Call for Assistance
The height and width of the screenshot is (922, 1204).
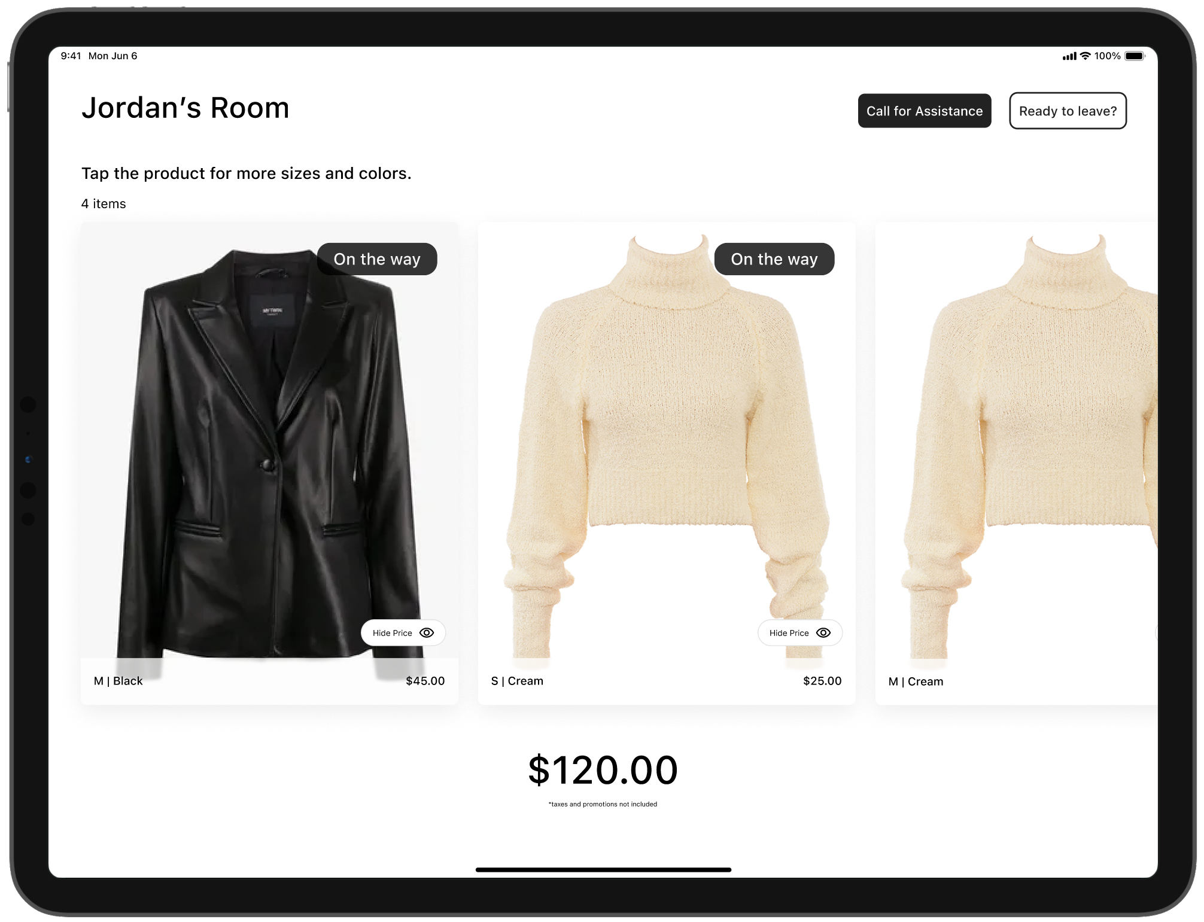[x=925, y=111]
